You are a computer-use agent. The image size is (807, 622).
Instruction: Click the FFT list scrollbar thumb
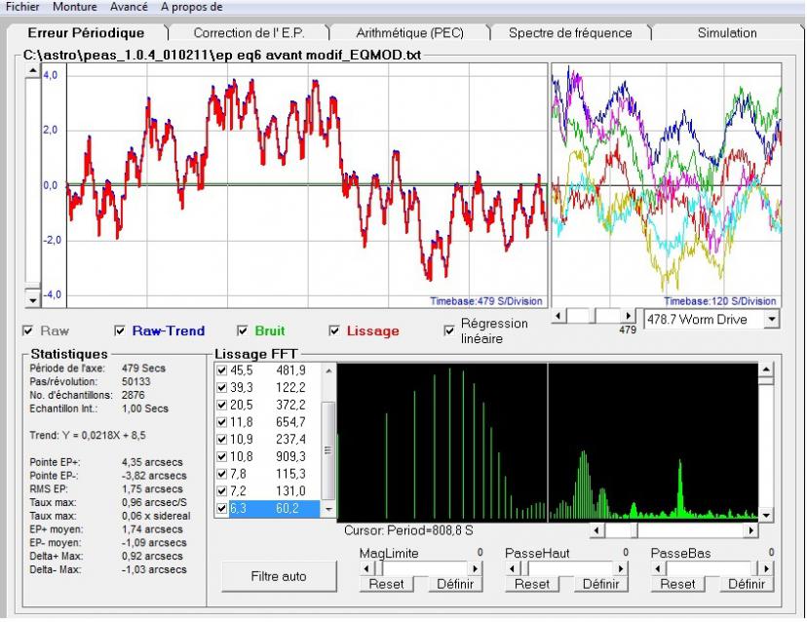[x=328, y=450]
